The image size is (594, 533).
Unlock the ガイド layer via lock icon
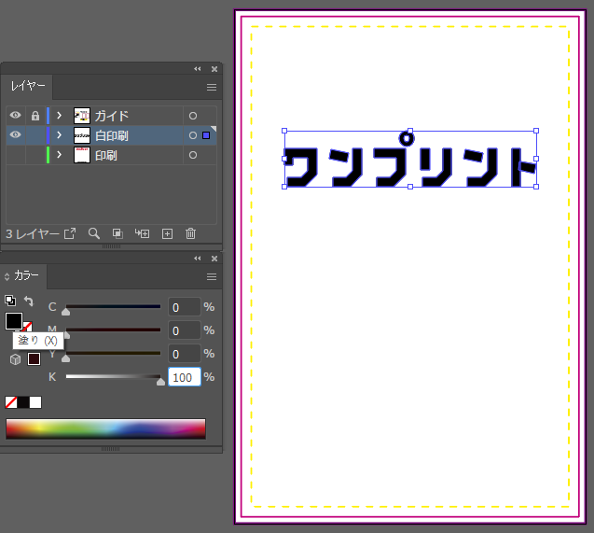point(35,116)
